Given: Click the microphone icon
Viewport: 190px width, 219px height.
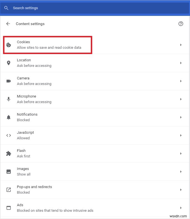Looking at the screenshot, I should (x=9, y=99).
